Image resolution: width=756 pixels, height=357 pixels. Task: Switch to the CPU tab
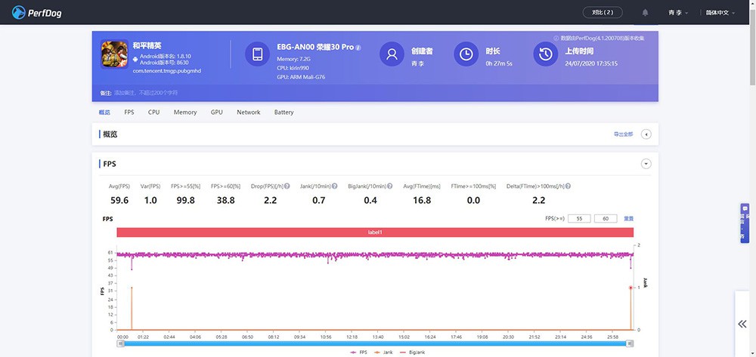(153, 112)
